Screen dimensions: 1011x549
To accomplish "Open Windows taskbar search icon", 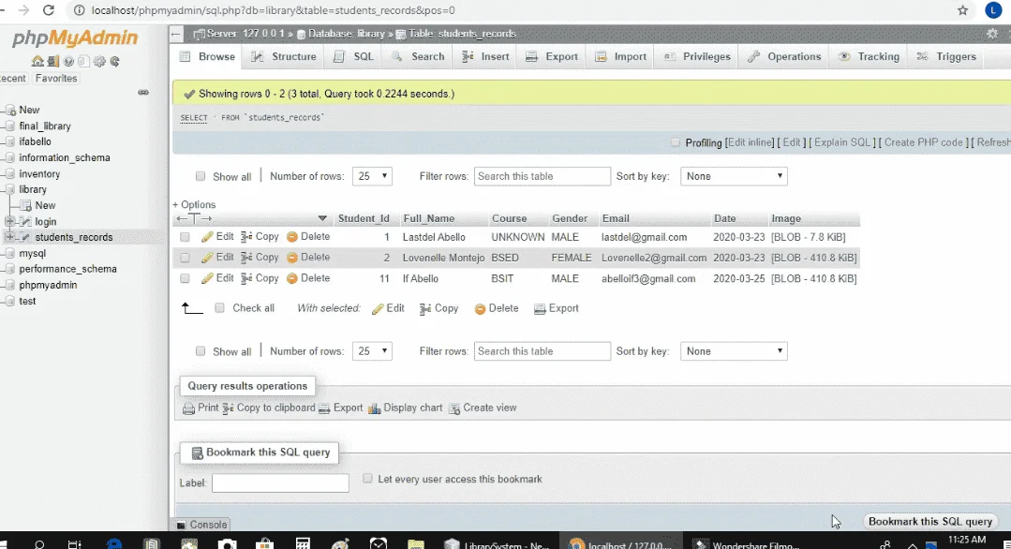I will click(39, 544).
